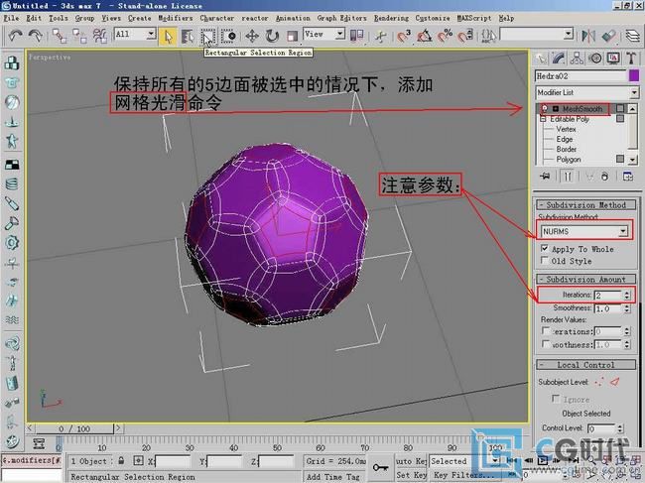
Task: Open the MAXScript menu
Action: point(474,18)
